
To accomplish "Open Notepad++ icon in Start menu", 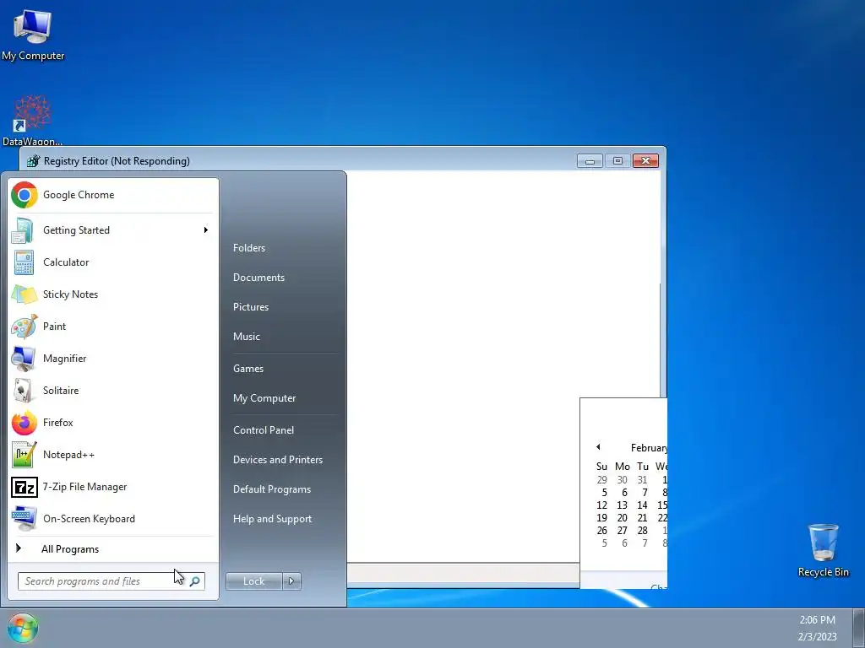I will tap(24, 455).
